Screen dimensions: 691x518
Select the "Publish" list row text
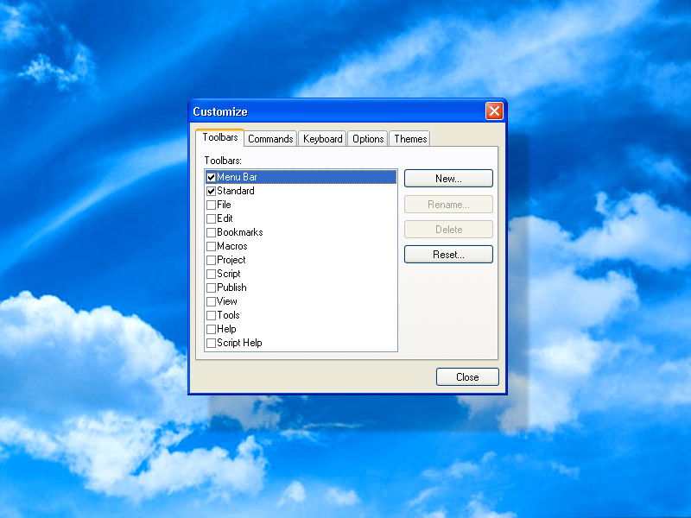click(231, 287)
